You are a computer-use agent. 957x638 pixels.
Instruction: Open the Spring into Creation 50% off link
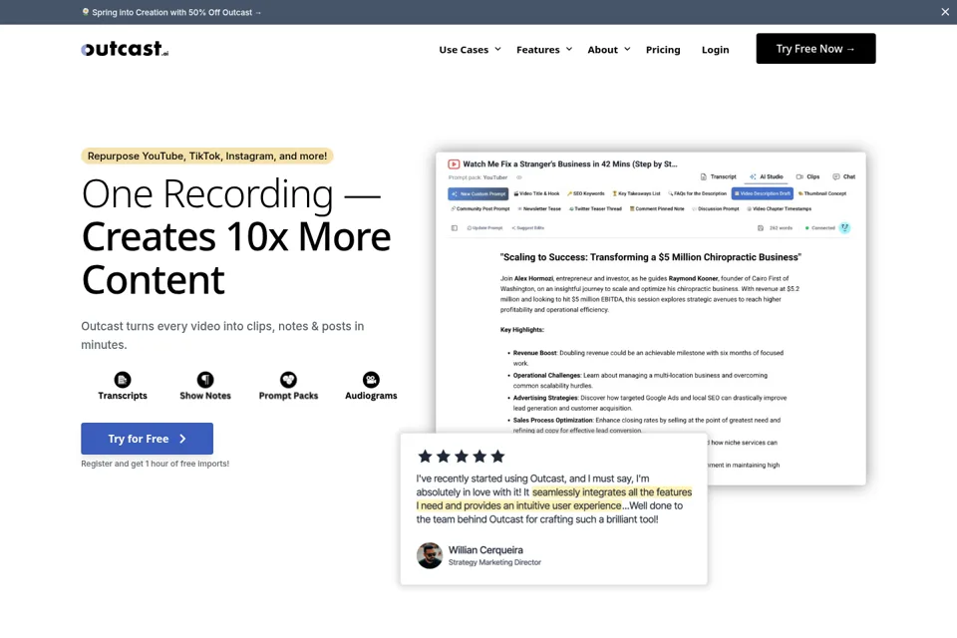pyautogui.click(x=171, y=12)
